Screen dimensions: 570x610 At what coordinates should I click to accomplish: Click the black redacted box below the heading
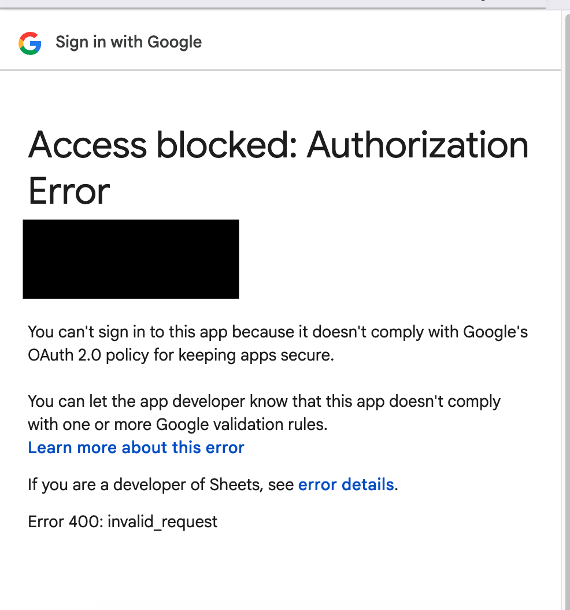pyautogui.click(x=131, y=259)
